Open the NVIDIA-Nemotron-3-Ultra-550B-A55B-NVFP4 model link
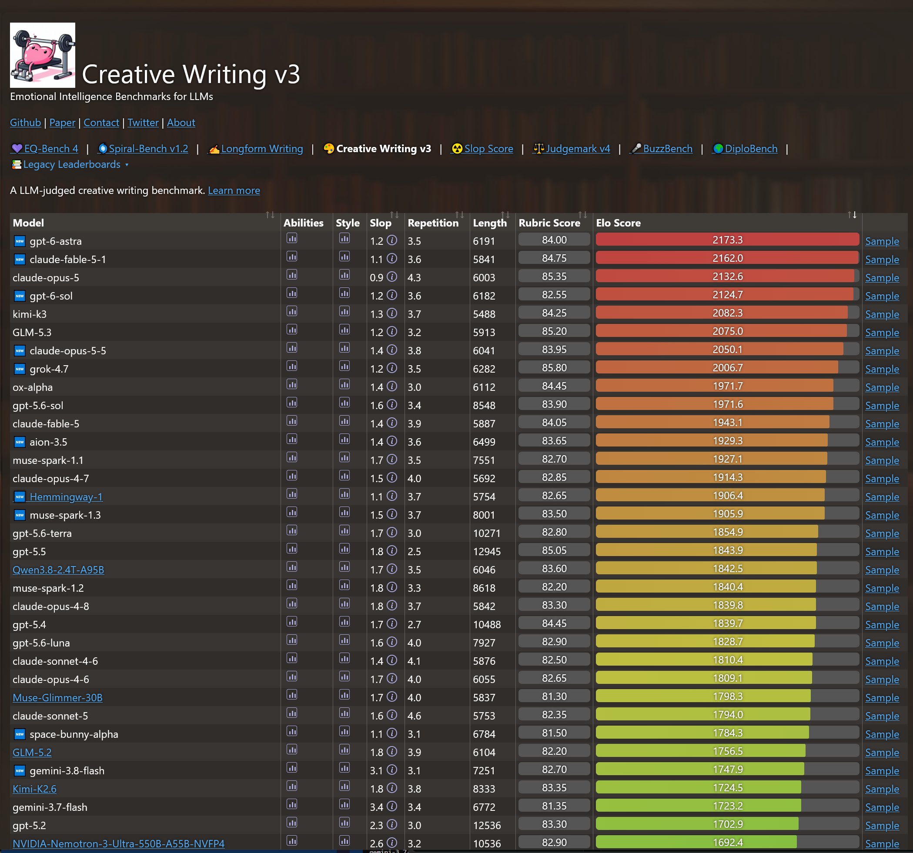This screenshot has width=913, height=853. [x=118, y=844]
